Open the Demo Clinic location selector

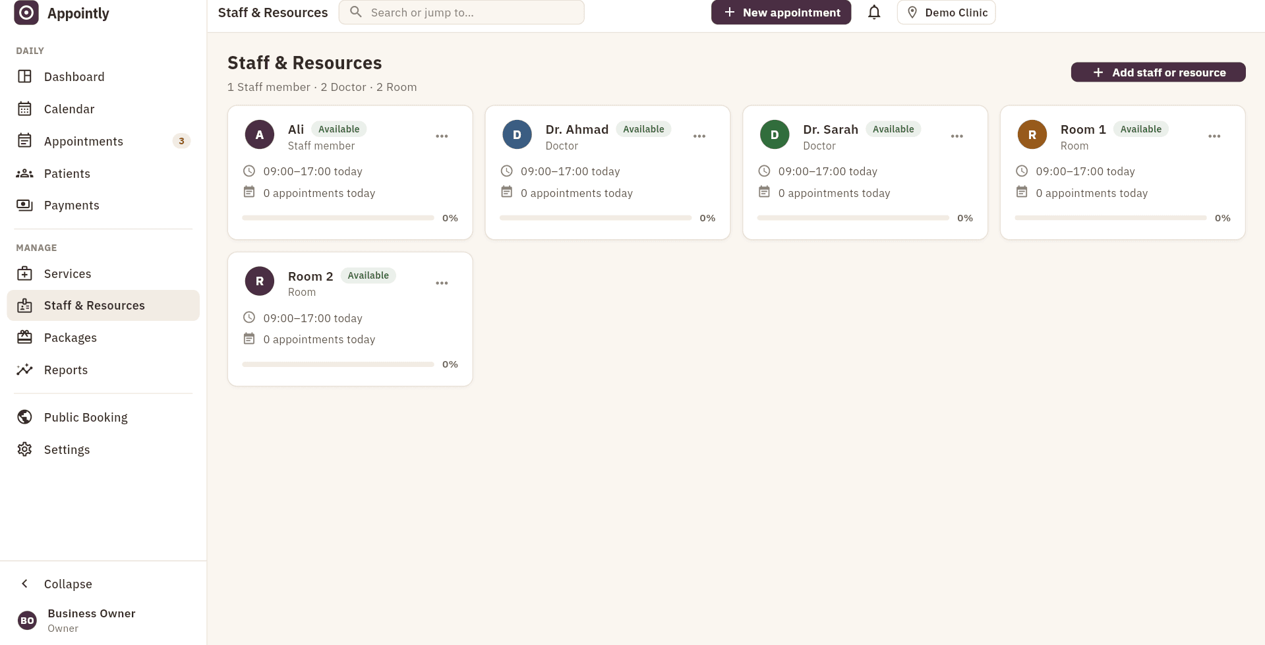[946, 13]
